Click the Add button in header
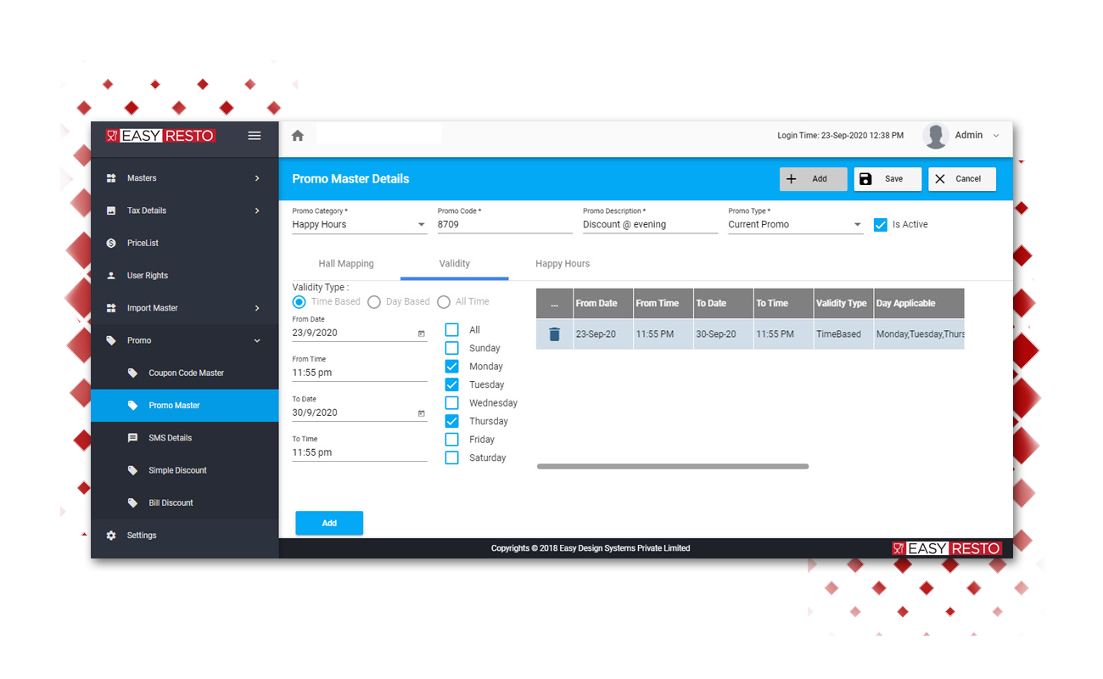 point(813,179)
